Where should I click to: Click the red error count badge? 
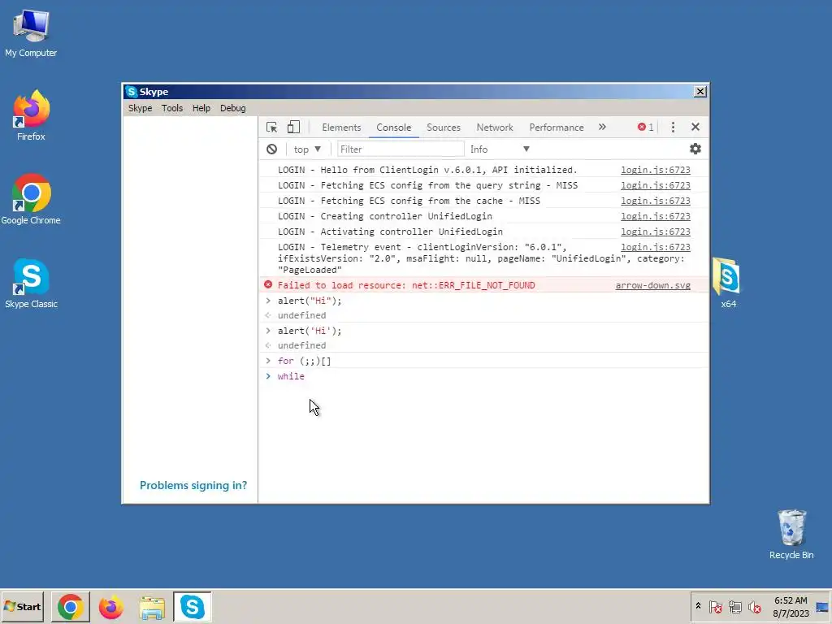[646, 128]
